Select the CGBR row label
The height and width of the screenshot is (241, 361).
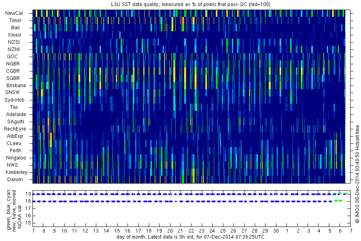[x=13, y=71]
